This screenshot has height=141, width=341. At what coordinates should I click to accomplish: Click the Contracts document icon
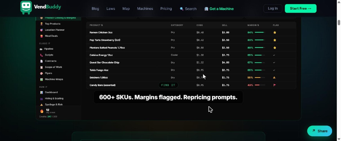[41, 61]
